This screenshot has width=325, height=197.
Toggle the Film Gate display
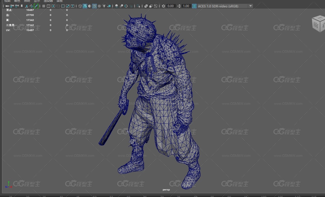pos(49,6)
